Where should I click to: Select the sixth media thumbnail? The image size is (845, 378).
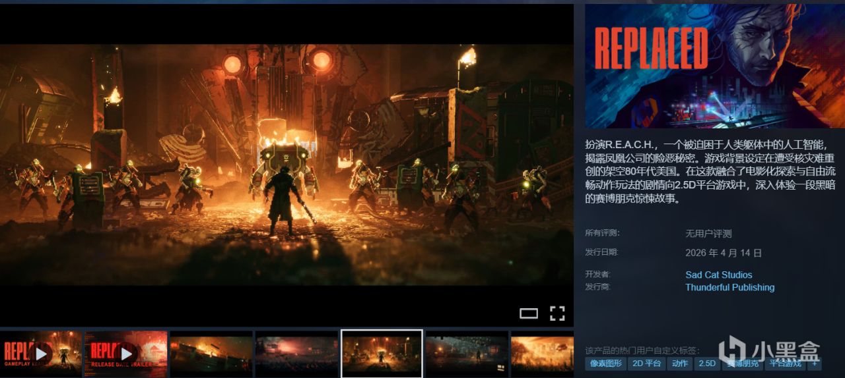(x=467, y=354)
